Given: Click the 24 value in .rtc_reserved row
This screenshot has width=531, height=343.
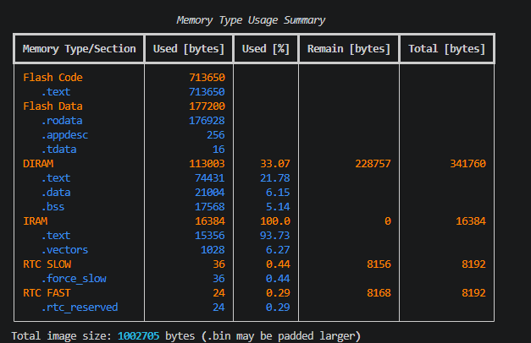Looking at the screenshot, I should (x=218, y=308).
